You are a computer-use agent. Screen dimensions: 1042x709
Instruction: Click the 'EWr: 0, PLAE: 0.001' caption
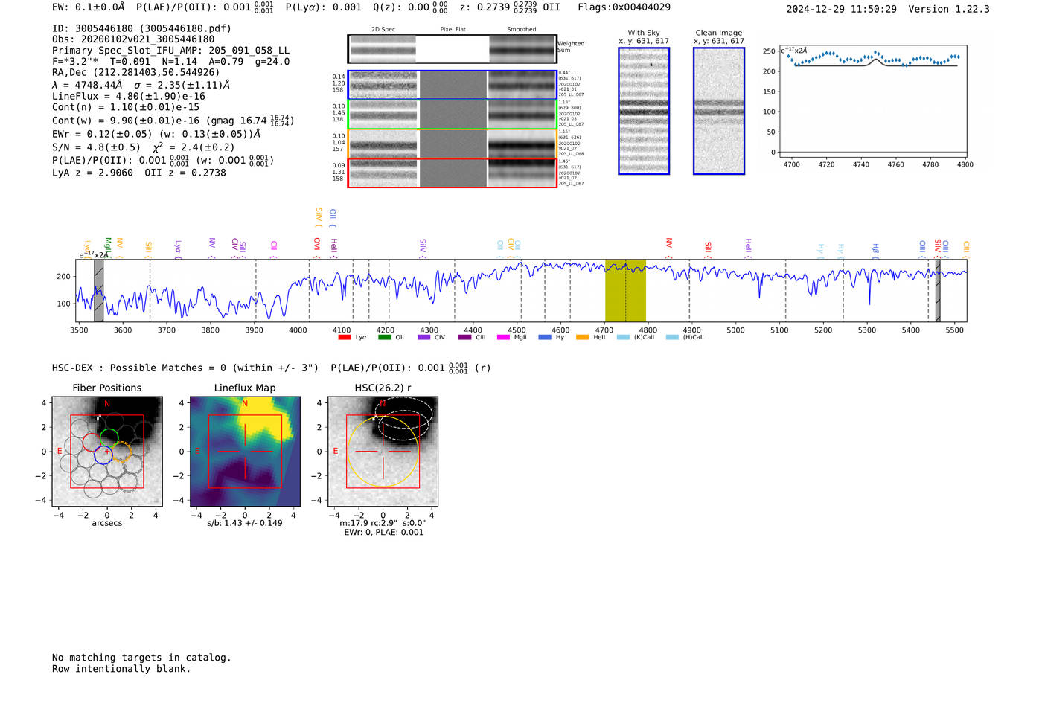tap(383, 533)
